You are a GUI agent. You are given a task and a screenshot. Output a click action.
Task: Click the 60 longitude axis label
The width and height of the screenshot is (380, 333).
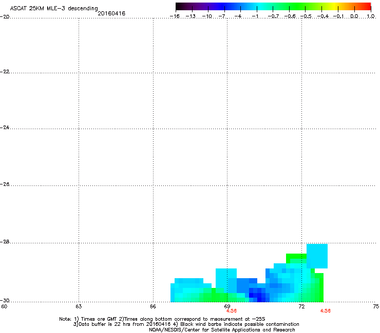click(4, 306)
